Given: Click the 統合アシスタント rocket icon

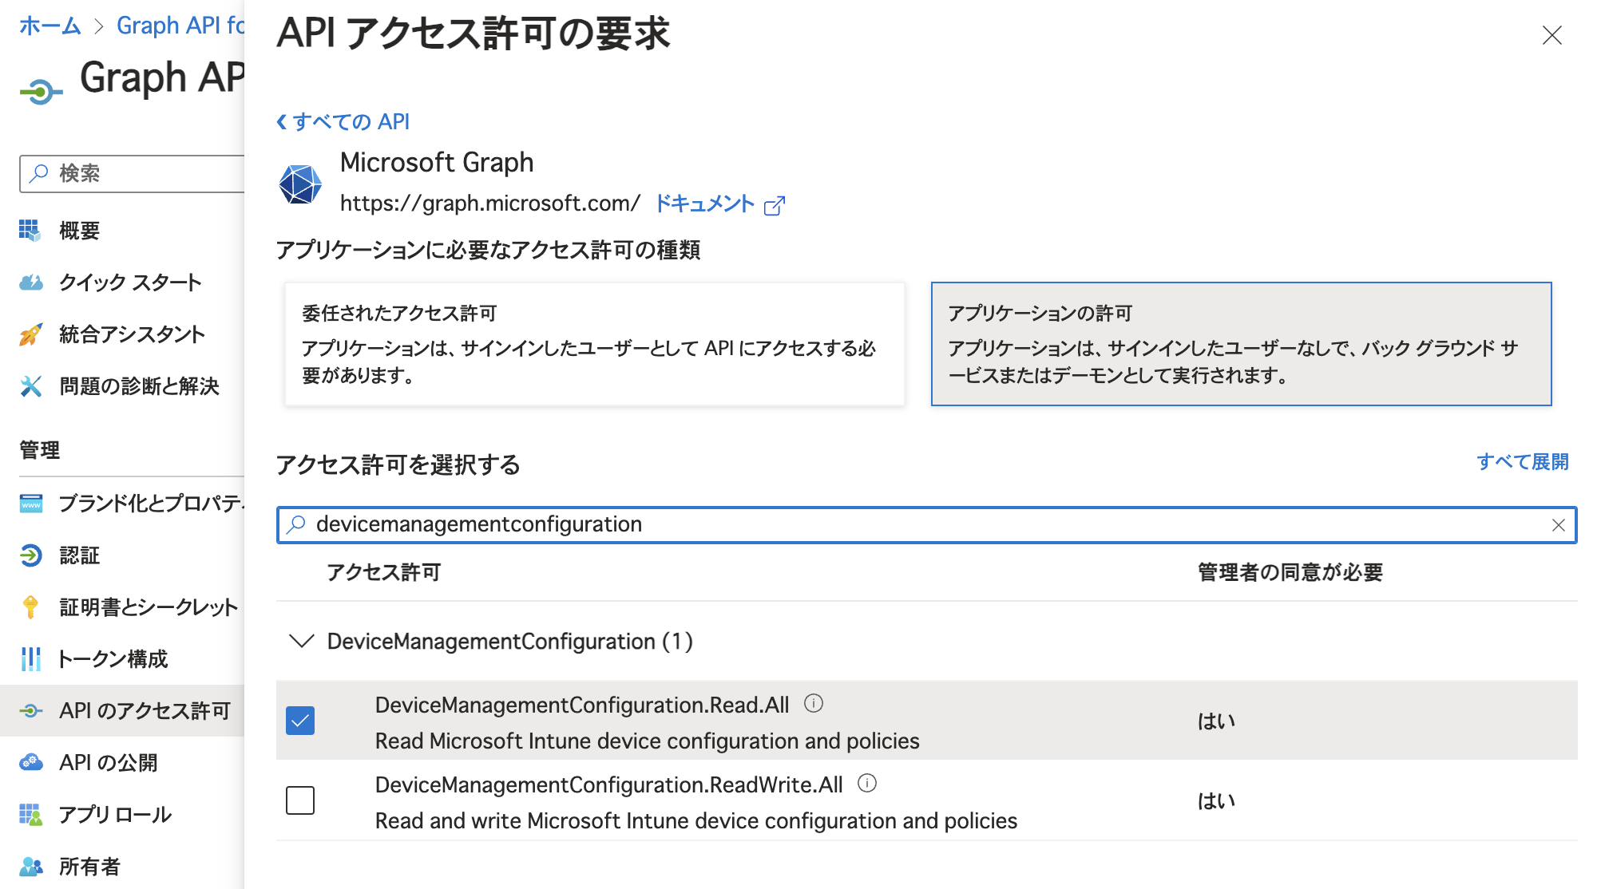Looking at the screenshot, I should pos(30,334).
